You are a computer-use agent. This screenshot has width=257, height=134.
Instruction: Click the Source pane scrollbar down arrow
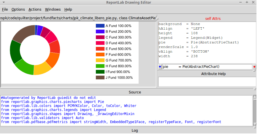coord(255,125)
